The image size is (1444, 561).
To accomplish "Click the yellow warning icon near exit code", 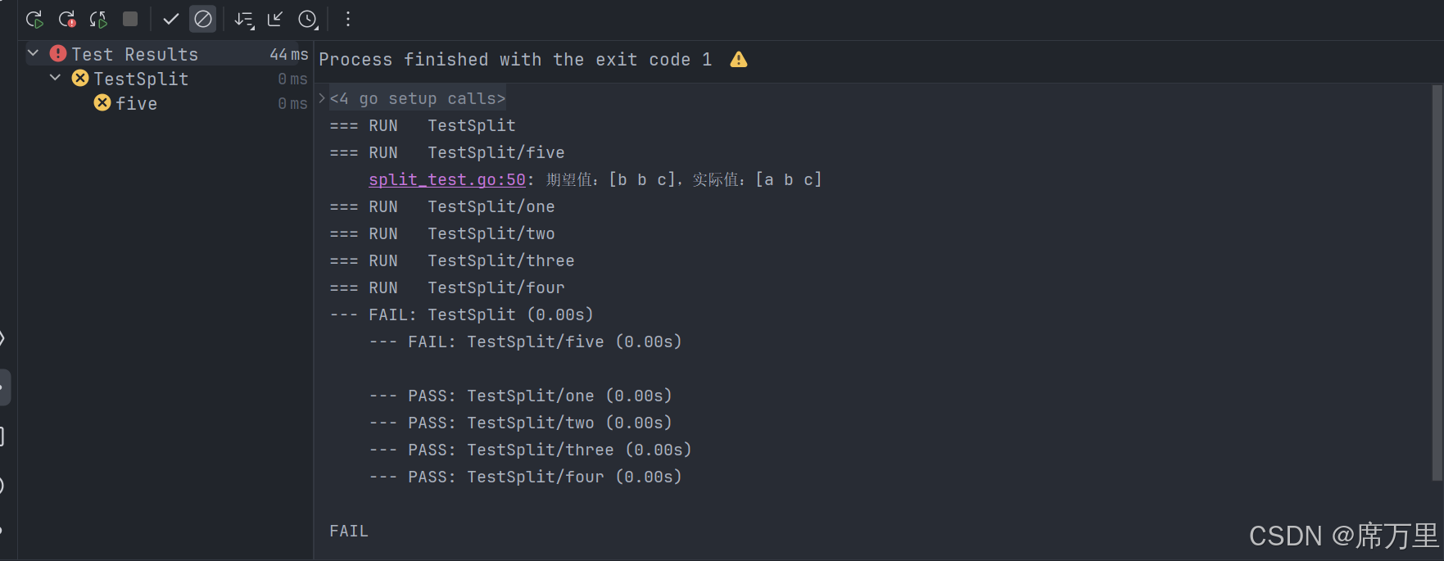I will pos(739,60).
